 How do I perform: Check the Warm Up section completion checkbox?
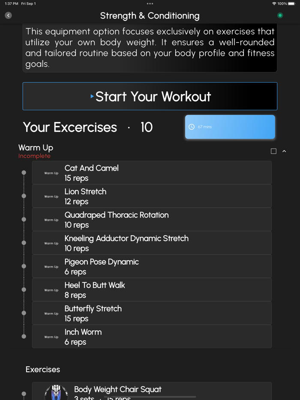[273, 151]
